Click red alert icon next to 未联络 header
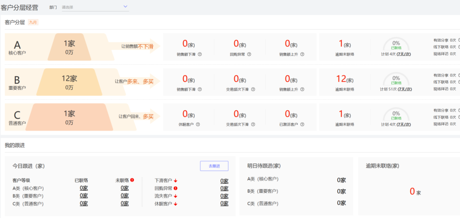This screenshot has width=460, height=218. [132, 180]
